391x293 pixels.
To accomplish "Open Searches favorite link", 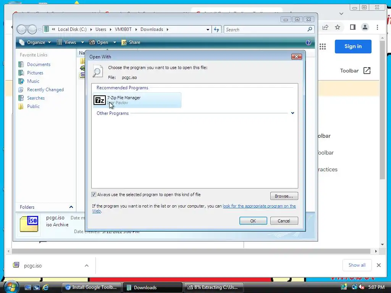I will [36, 98].
